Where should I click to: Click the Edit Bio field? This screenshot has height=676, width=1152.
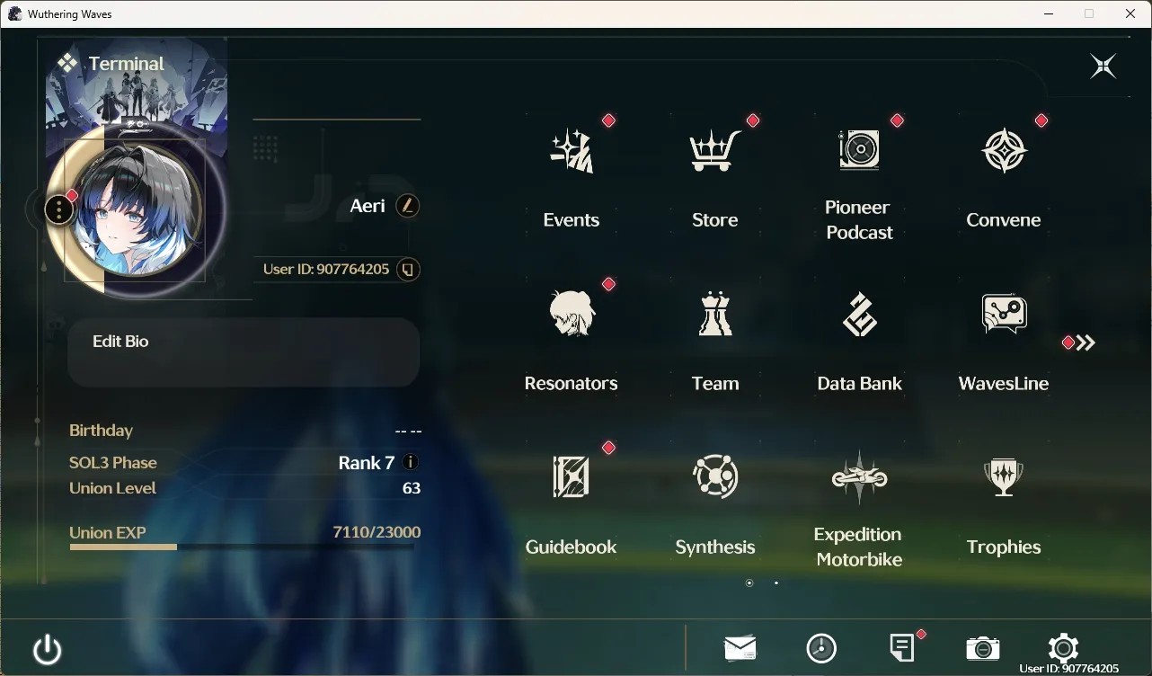click(244, 352)
